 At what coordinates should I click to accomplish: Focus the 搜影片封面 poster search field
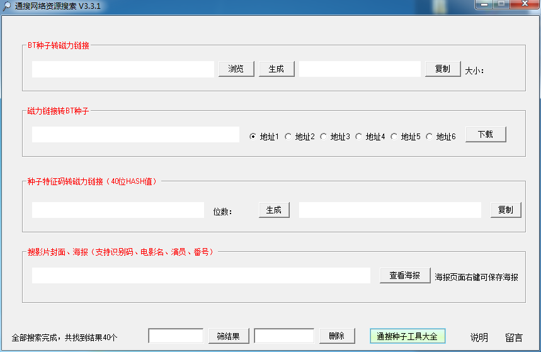pos(201,275)
